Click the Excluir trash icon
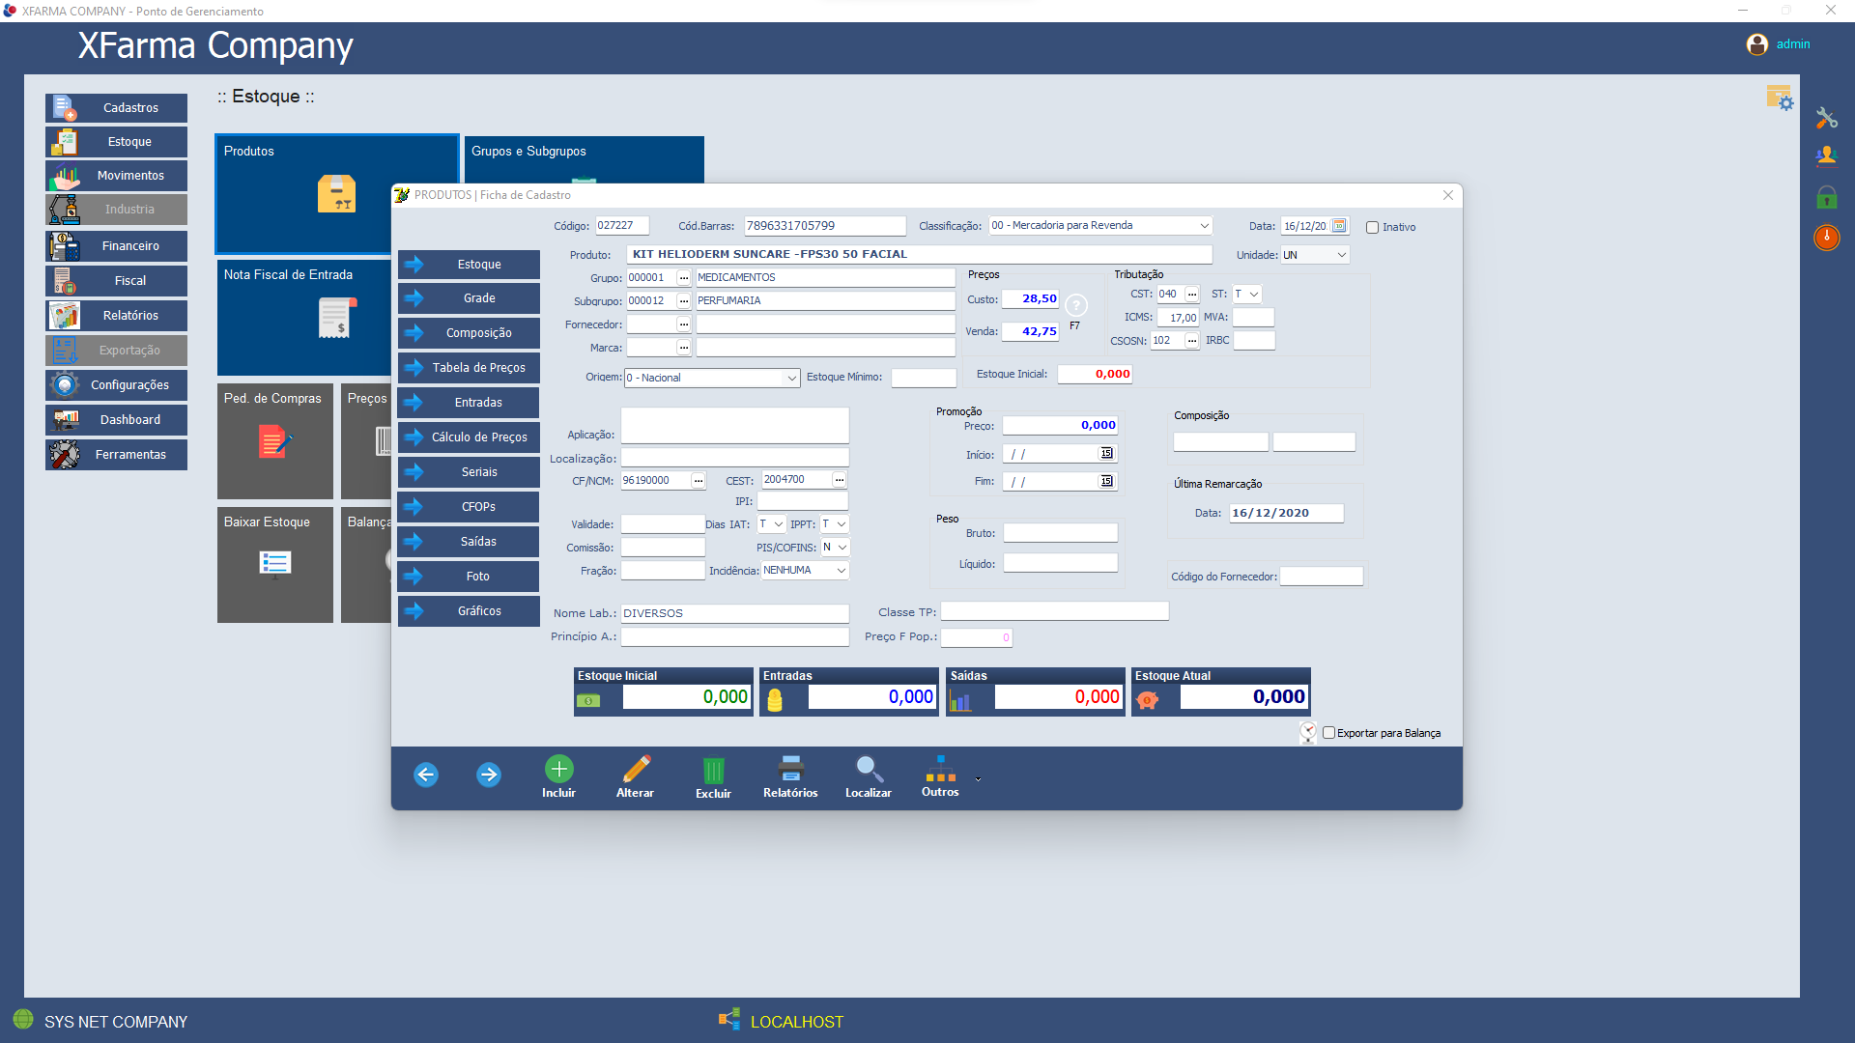 [x=713, y=771]
